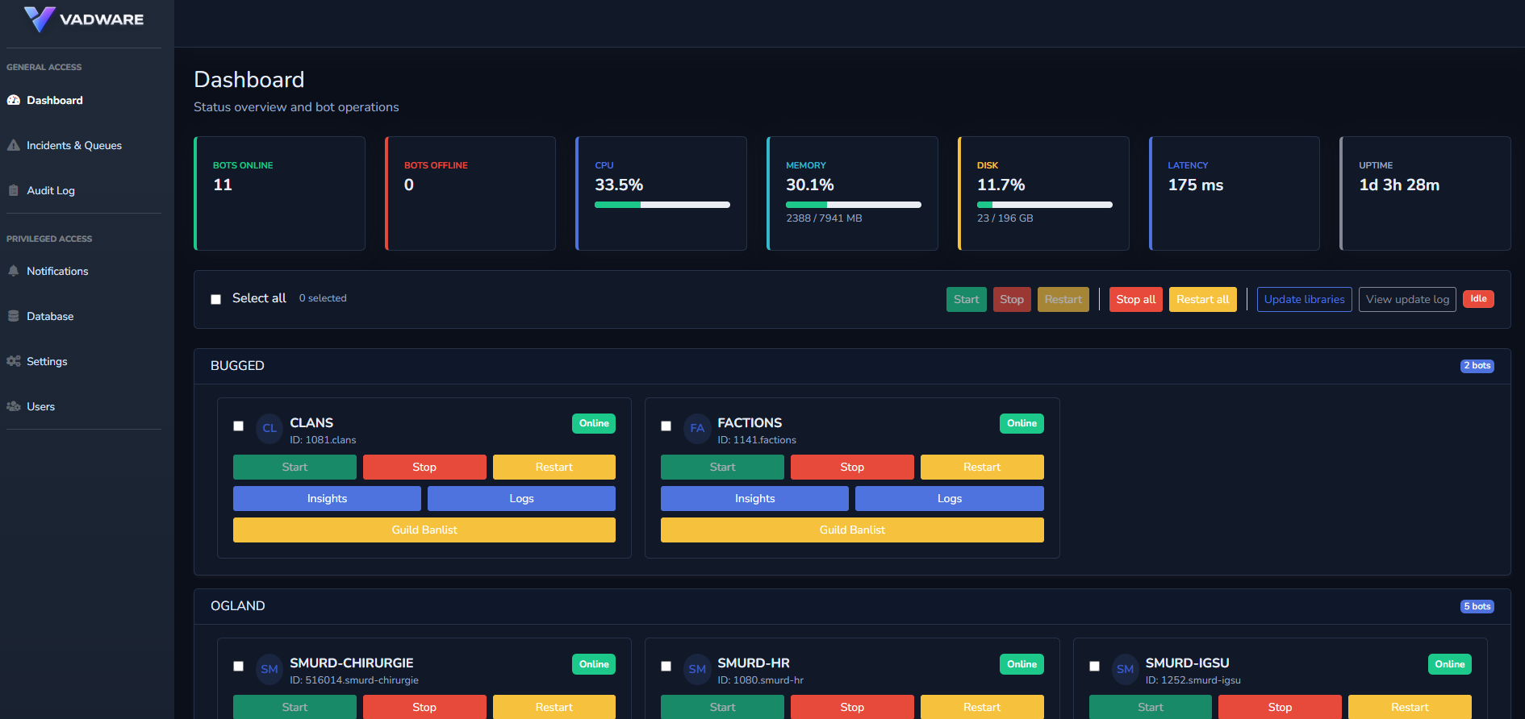Click the 'ID: 1141.factions' text

pos(757,440)
